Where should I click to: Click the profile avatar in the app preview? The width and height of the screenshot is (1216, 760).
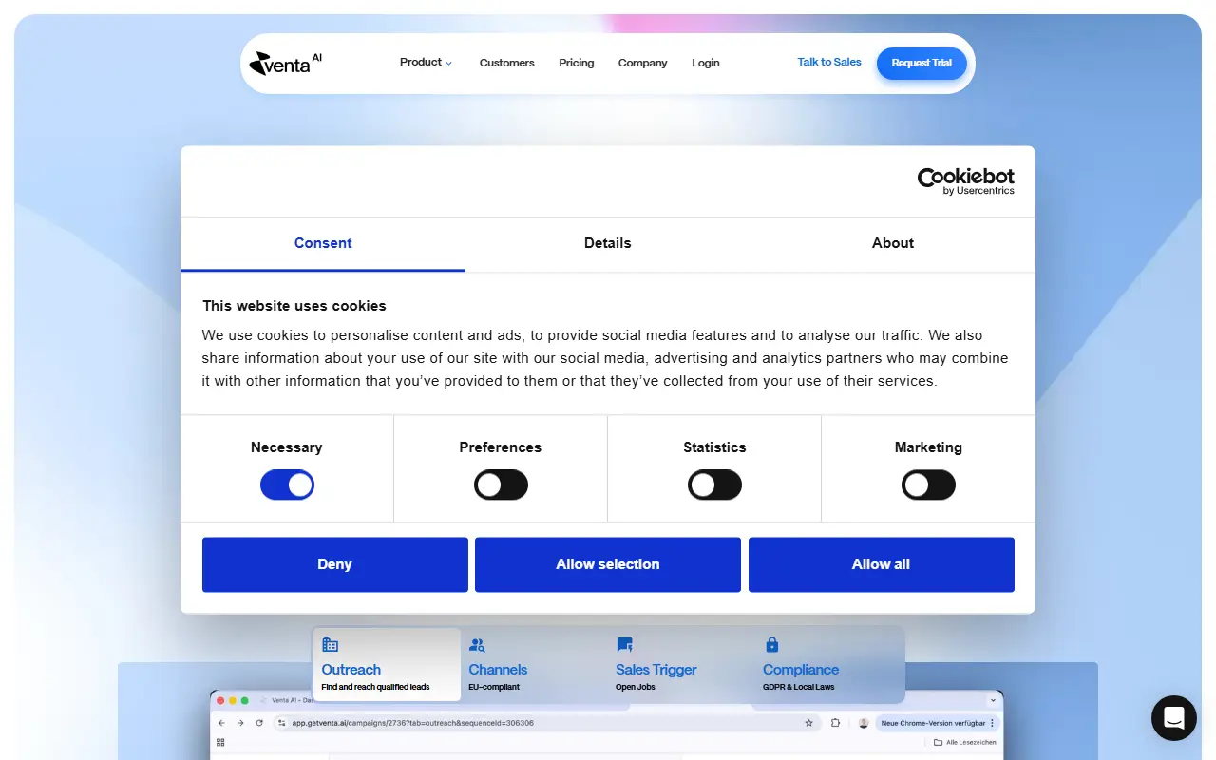click(864, 723)
